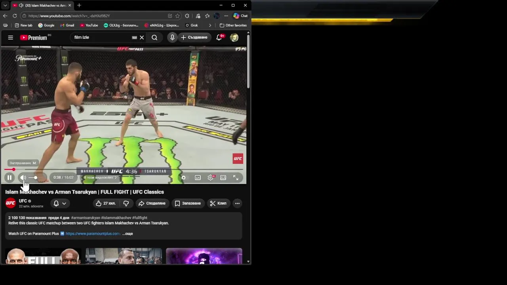Open Copilot Chat button
This screenshot has height=285, width=507.
click(240, 16)
